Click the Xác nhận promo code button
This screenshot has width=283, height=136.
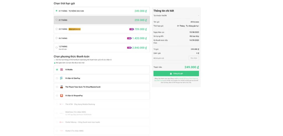pyautogui.click(x=194, y=58)
